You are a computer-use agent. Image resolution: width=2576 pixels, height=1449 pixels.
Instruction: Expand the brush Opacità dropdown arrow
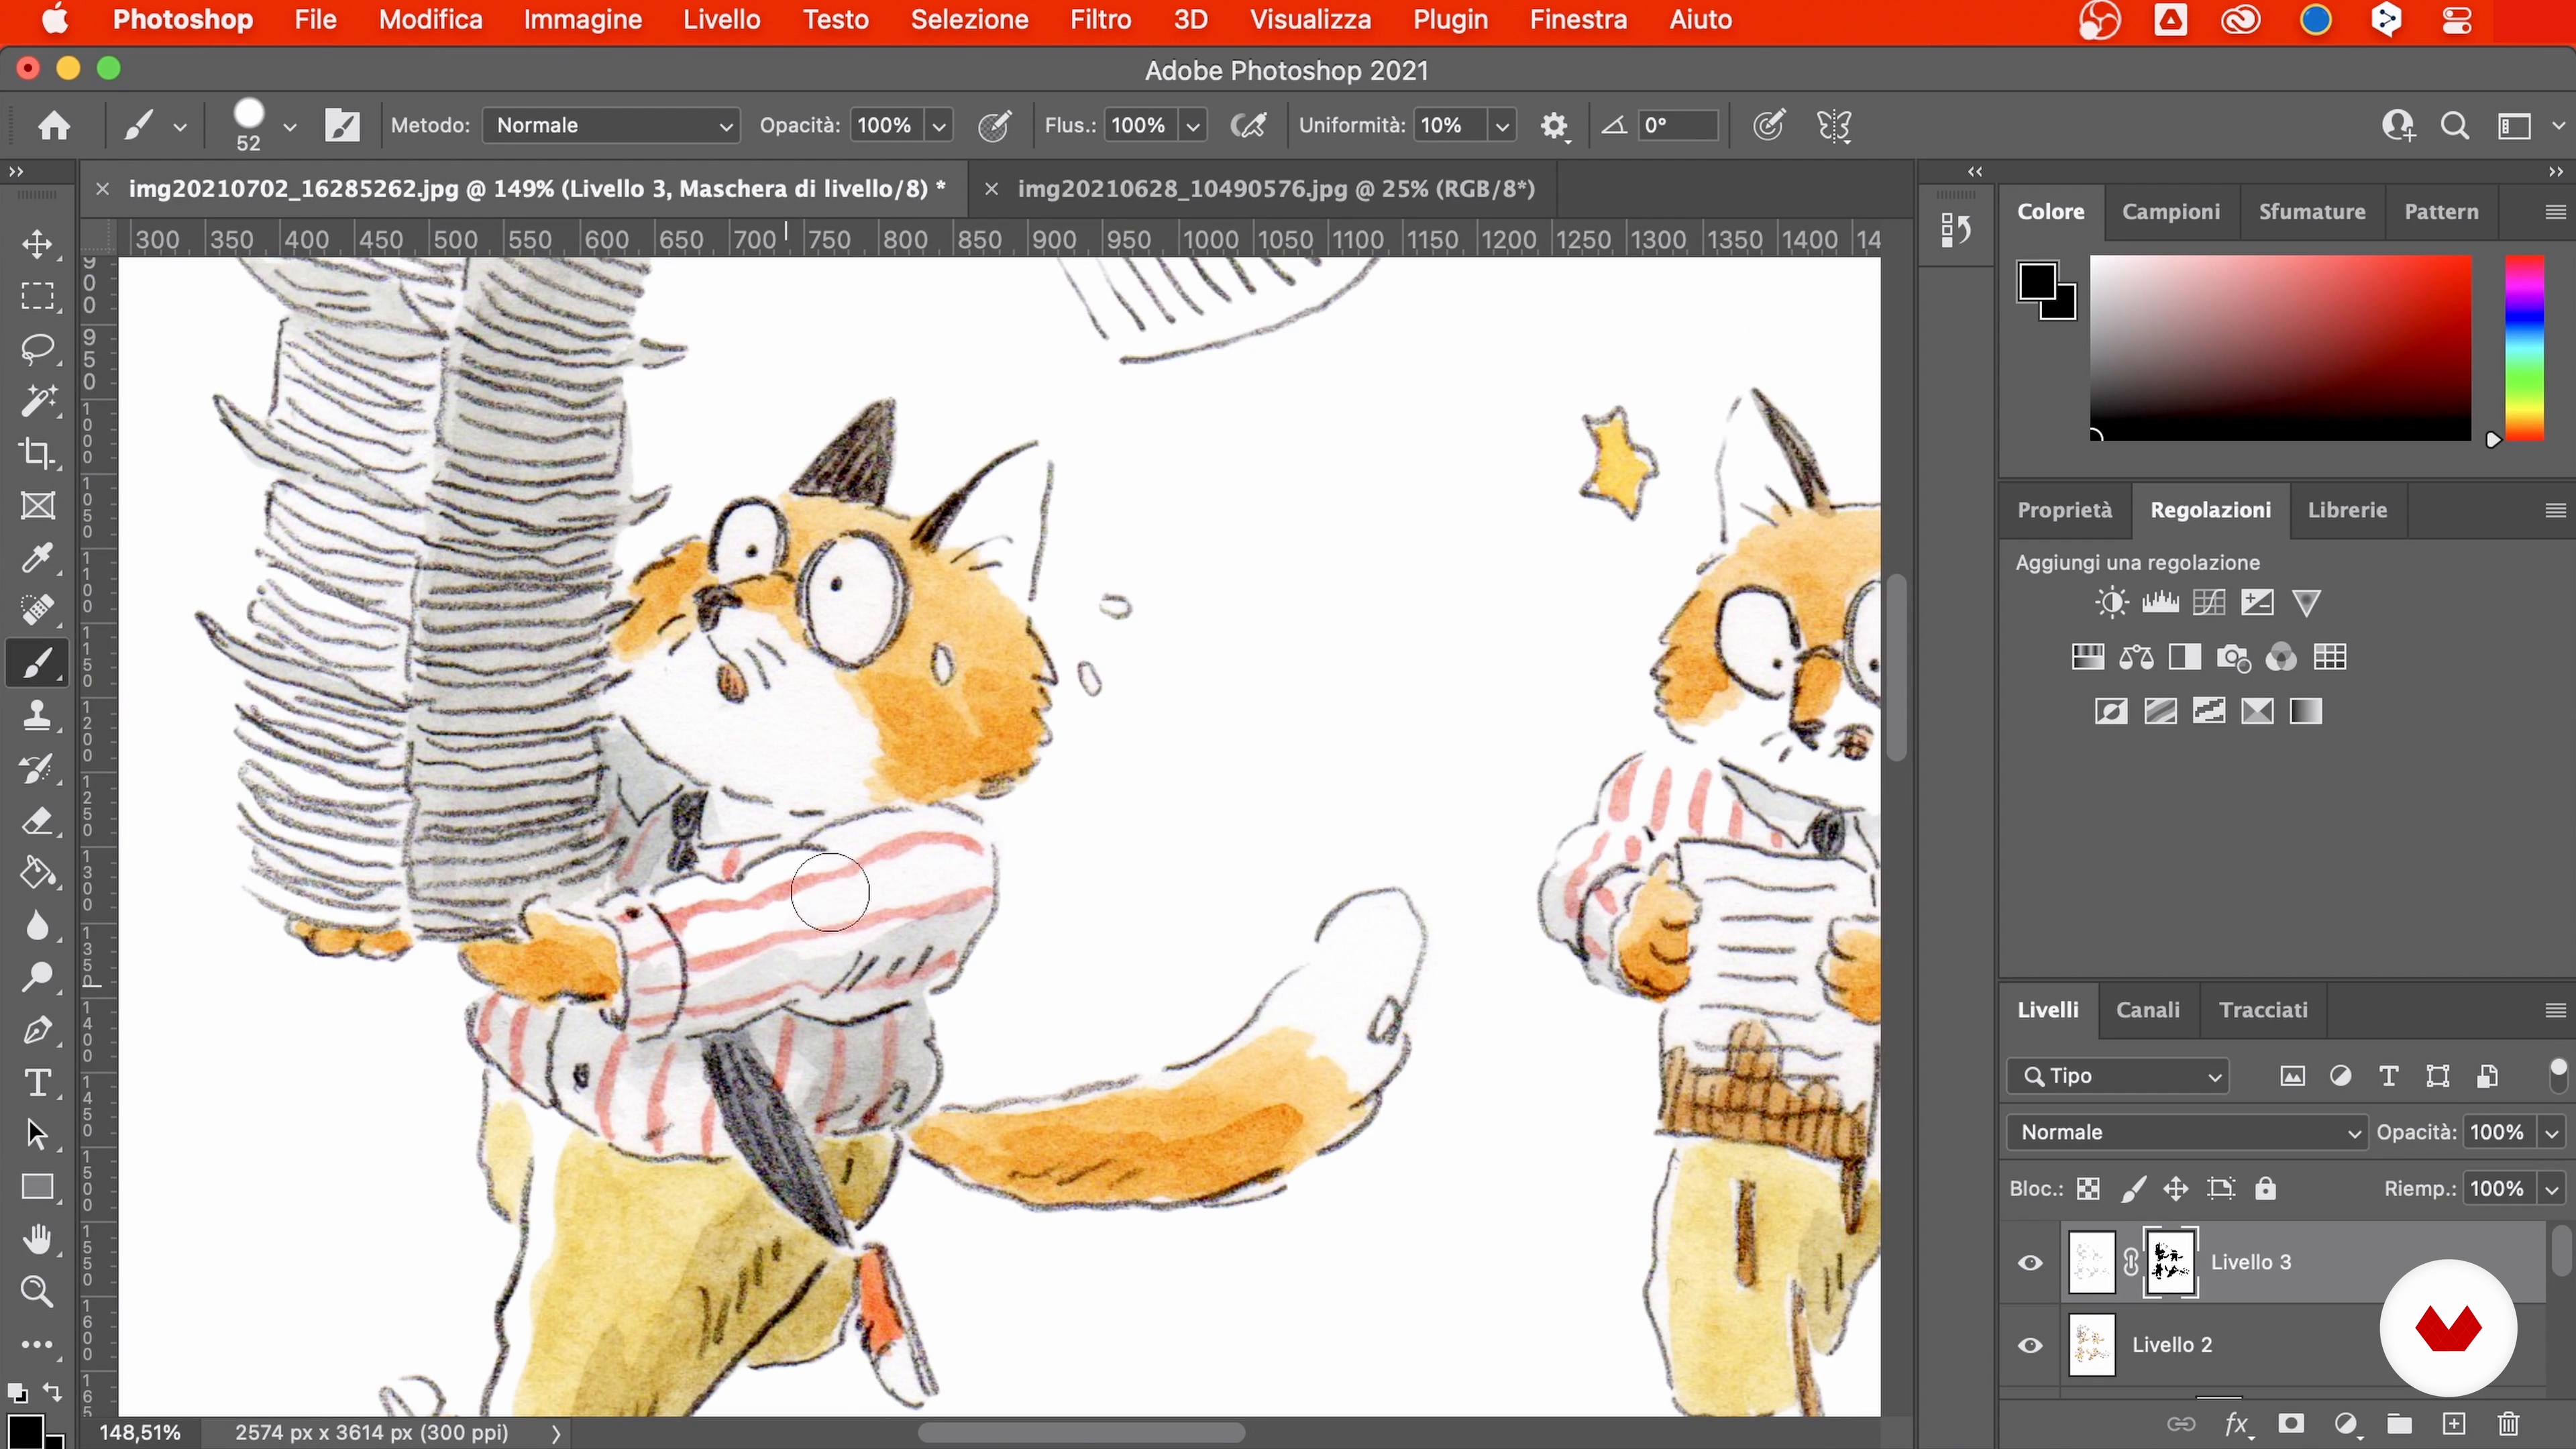(x=939, y=126)
